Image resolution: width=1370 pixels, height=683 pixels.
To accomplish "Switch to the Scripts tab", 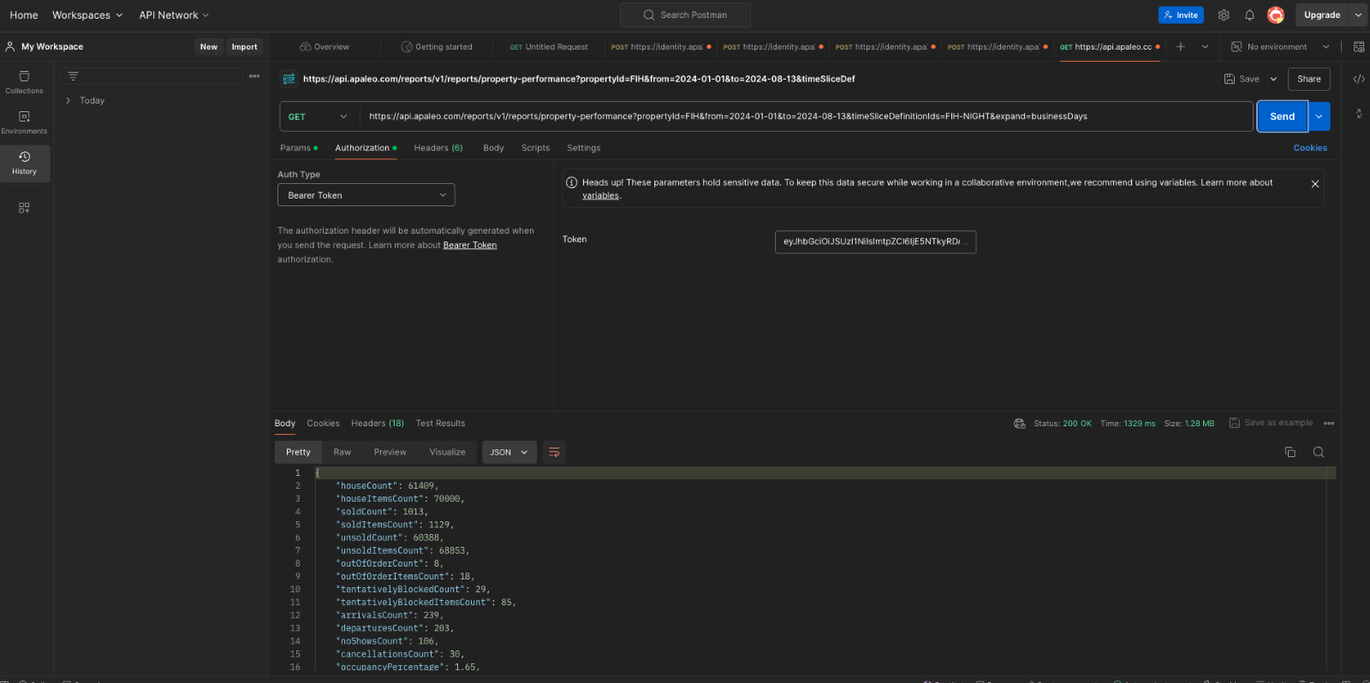I will [535, 148].
